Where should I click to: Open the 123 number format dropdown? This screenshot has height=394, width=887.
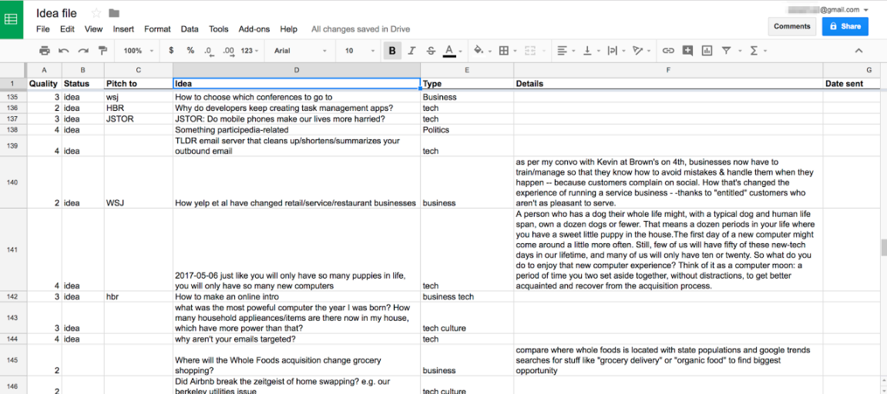click(x=250, y=51)
